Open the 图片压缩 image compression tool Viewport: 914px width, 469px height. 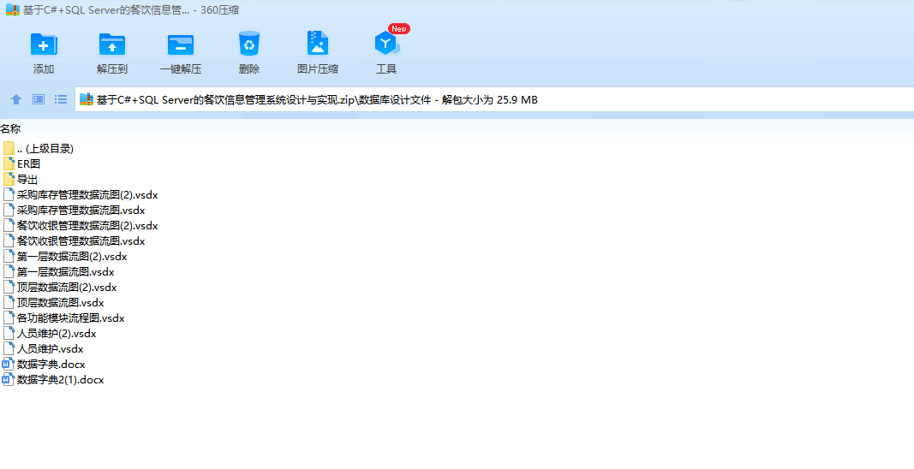[318, 44]
